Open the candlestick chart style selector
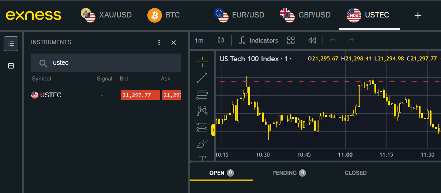441x193 pixels. [220, 40]
